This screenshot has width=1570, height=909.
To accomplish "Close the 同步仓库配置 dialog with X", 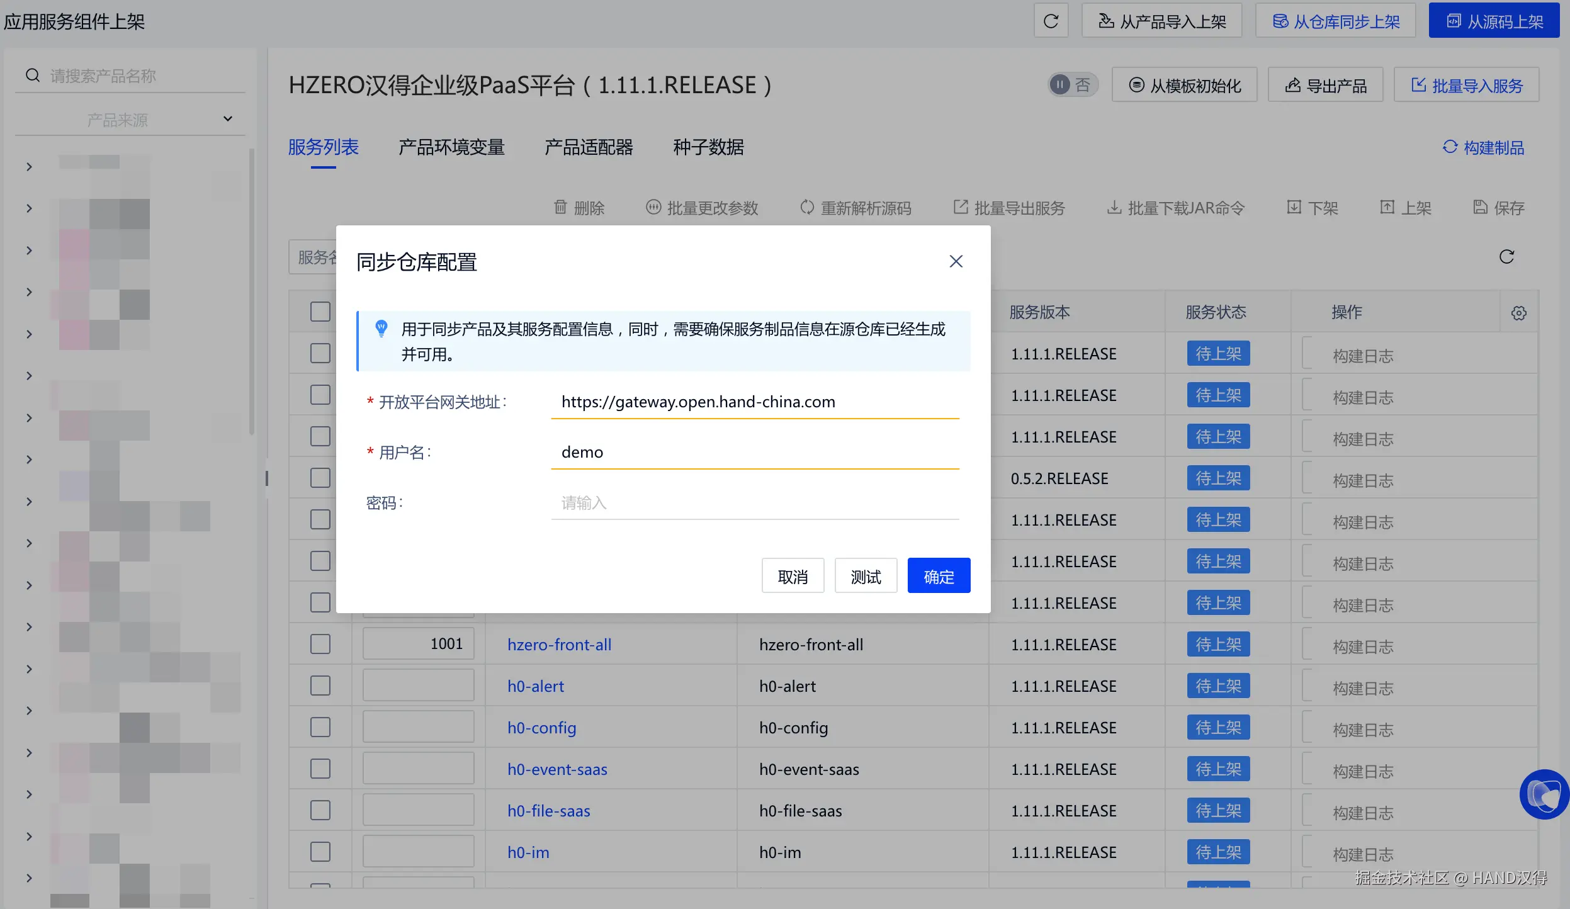I will click(956, 261).
